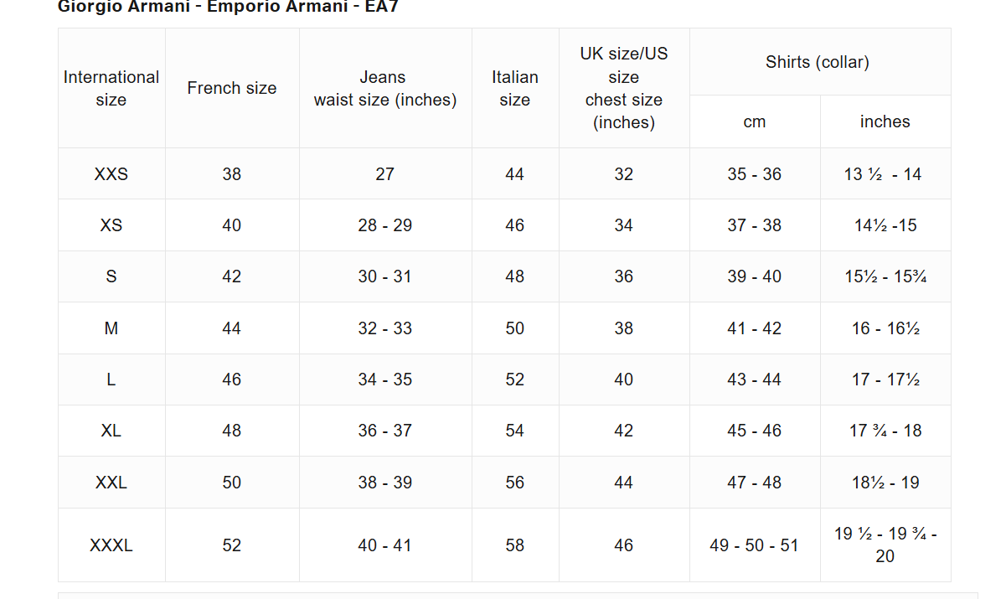
Task: Click the Italian size 58 cell
Action: point(515,545)
